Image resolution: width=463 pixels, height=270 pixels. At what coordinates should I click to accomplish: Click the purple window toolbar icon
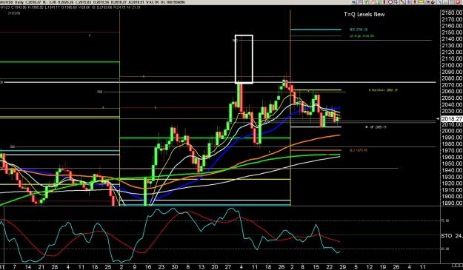(359, 1)
